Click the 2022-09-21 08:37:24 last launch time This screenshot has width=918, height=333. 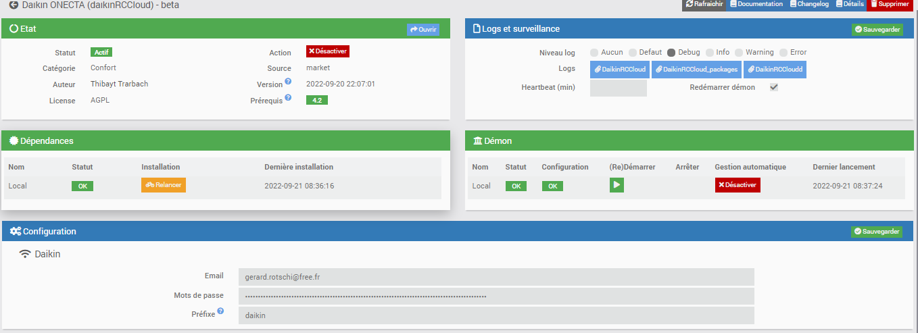click(x=848, y=186)
